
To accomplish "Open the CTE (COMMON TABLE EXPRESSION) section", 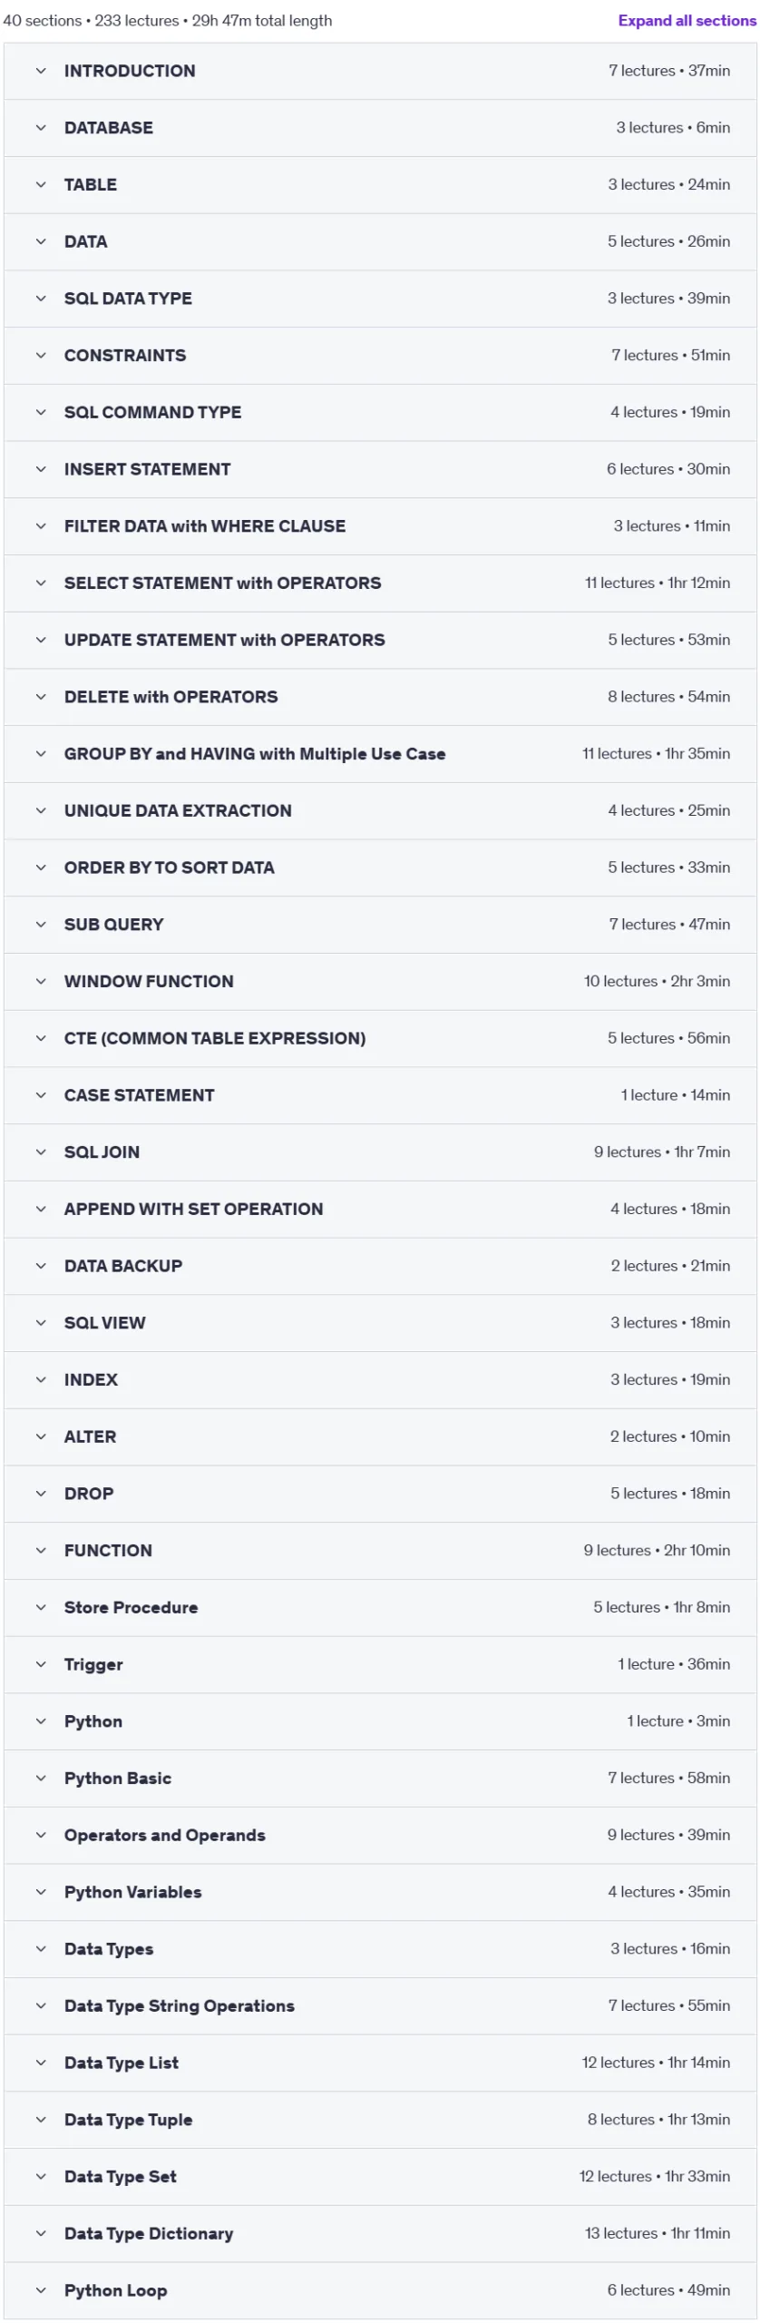I will [380, 1038].
